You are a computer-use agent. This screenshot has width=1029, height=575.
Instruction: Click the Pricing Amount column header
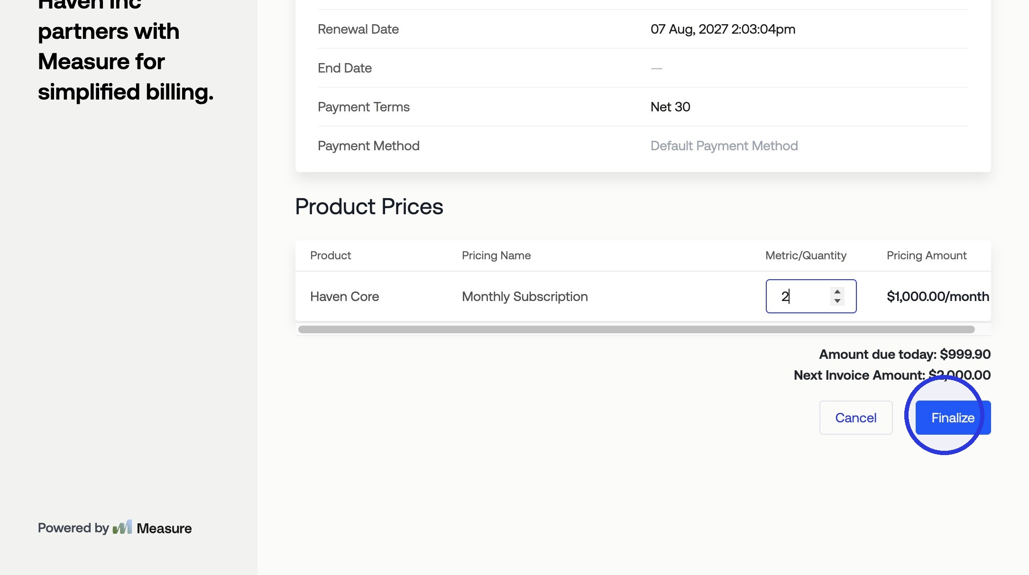point(927,256)
